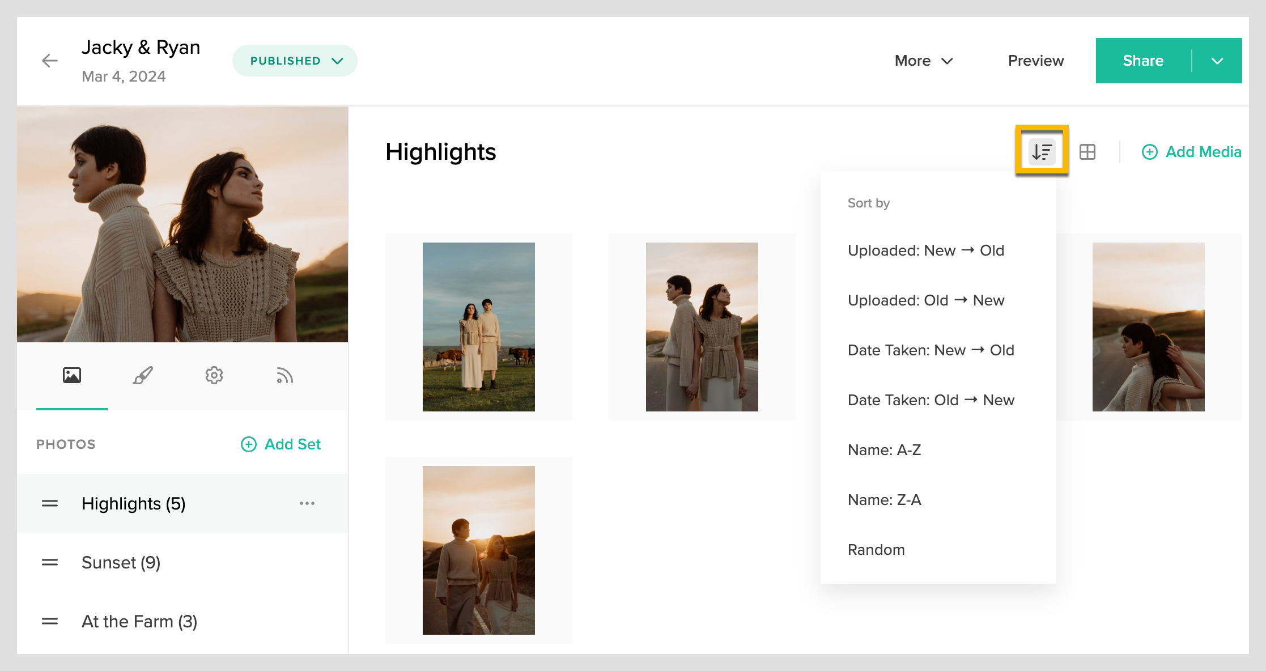This screenshot has width=1266, height=671.
Task: Grab the At the Farm drag handle
Action: (x=50, y=621)
